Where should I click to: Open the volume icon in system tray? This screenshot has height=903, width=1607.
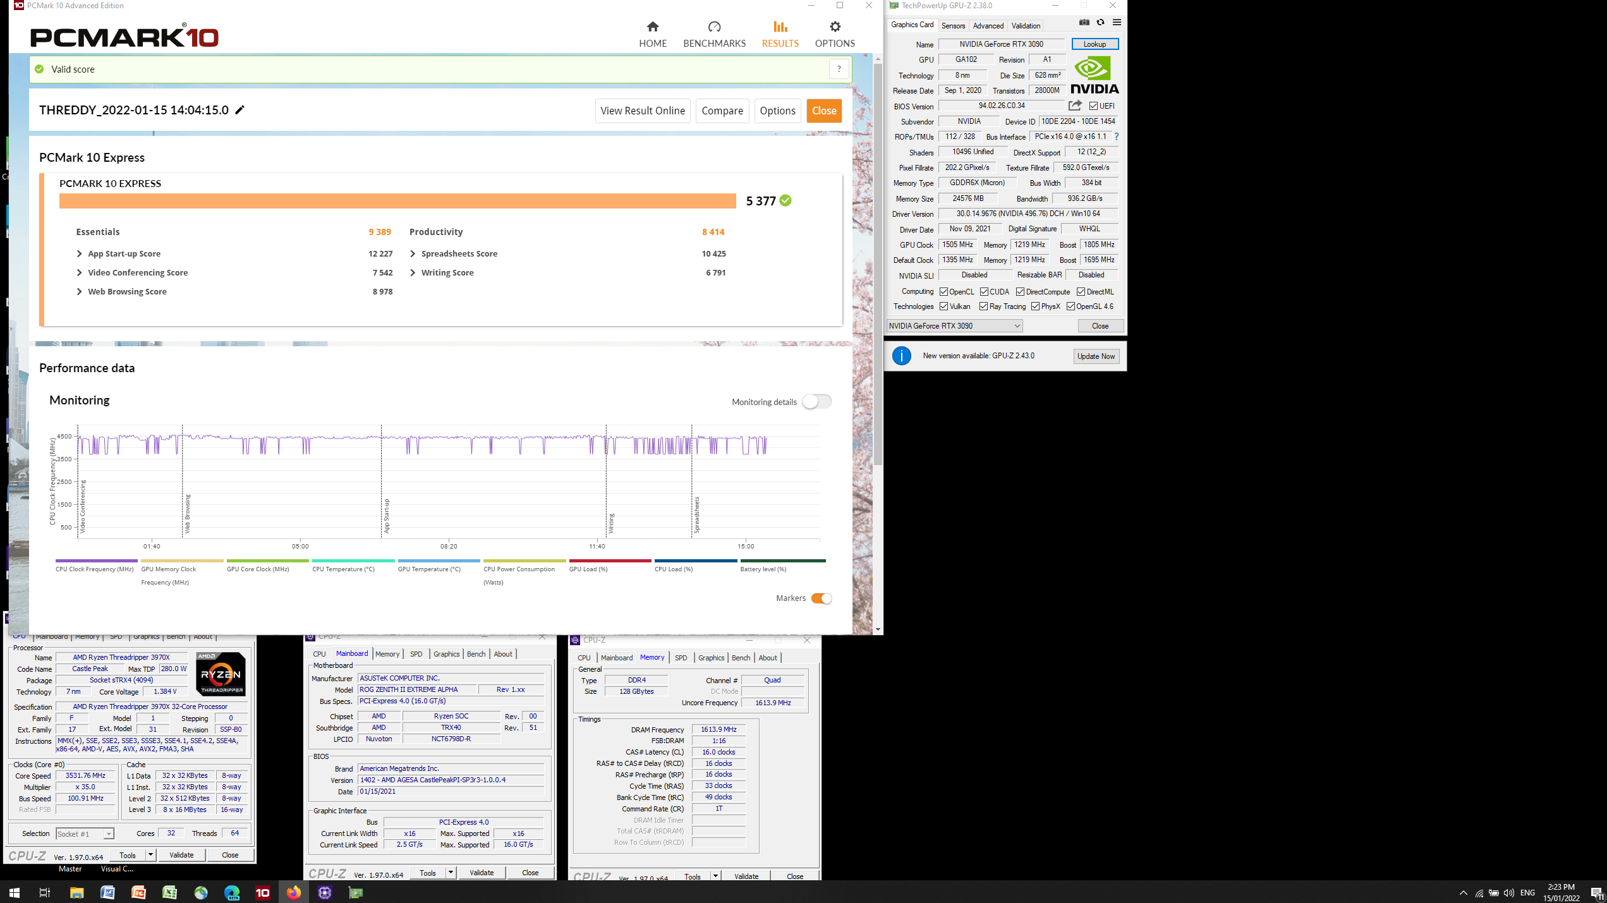1509,892
